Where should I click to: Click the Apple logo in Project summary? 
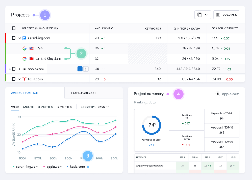[x=218, y=94]
